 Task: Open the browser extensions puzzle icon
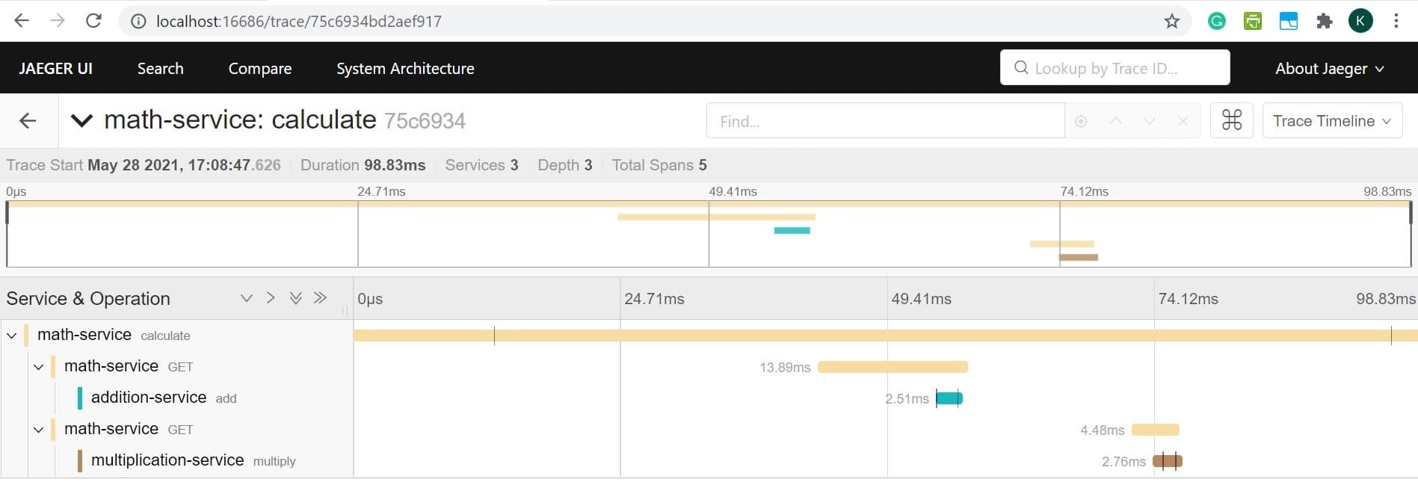tap(1324, 21)
